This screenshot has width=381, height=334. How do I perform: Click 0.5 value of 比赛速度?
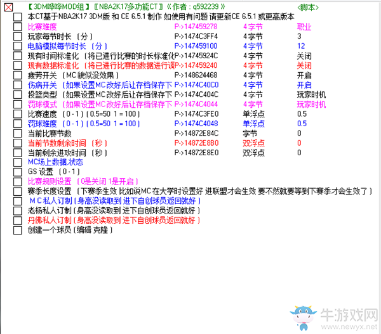click(x=302, y=114)
